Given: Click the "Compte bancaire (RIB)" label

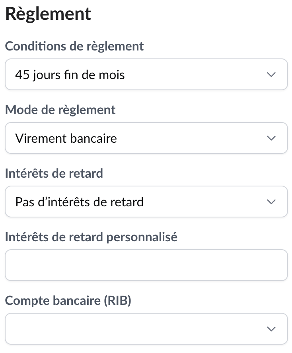Looking at the screenshot, I should pyautogui.click(x=68, y=301).
